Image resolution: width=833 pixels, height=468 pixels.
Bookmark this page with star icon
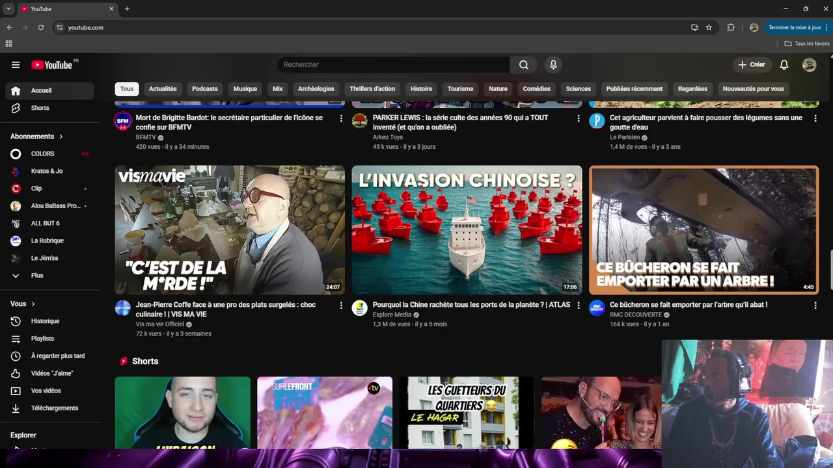point(709,27)
